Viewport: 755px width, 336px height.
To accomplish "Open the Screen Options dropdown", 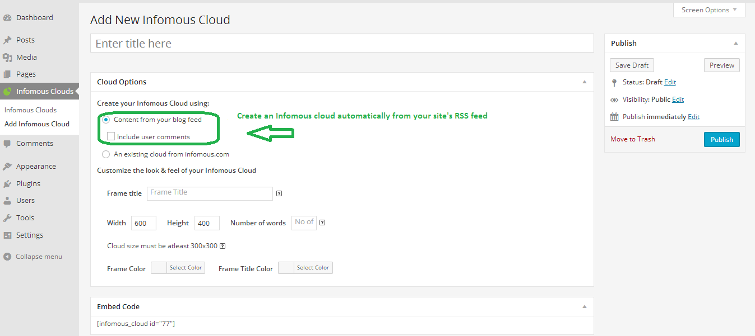I will point(709,10).
